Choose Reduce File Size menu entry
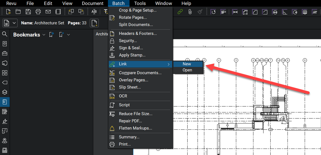 coord(141,114)
